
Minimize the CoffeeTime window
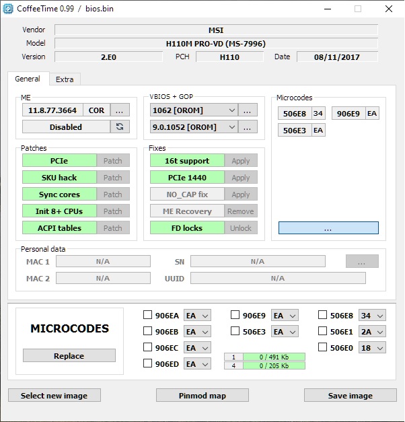pos(328,9)
